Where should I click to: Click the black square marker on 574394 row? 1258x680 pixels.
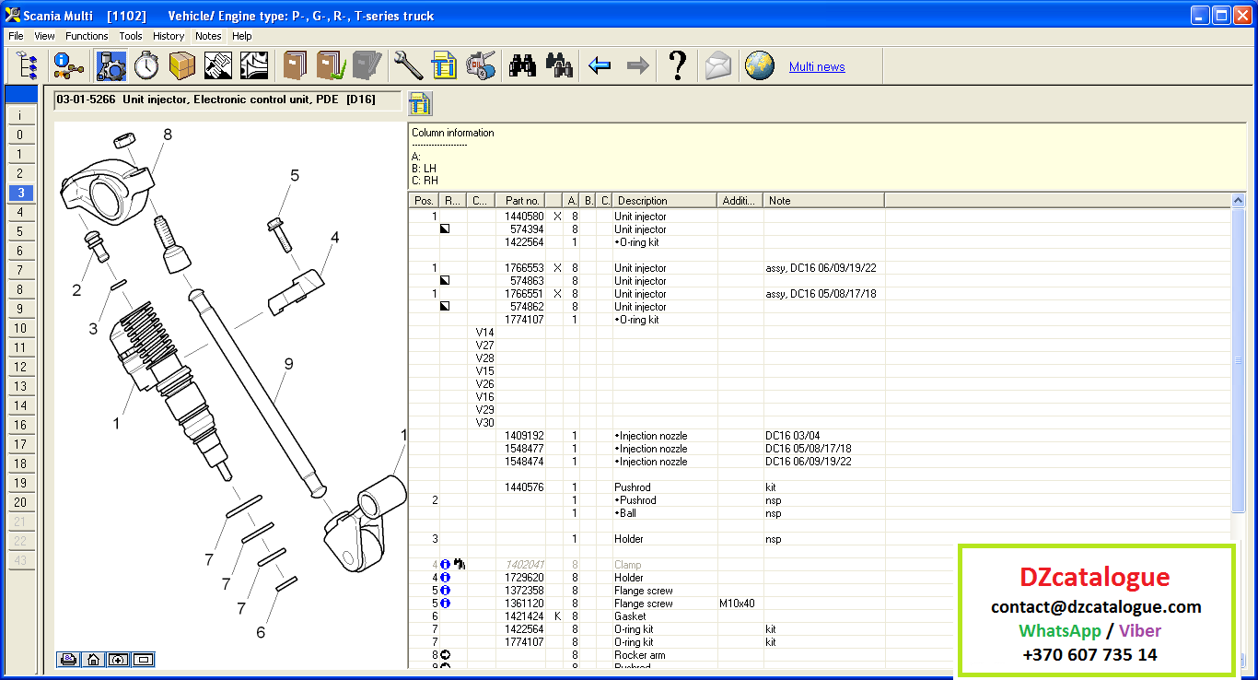click(x=446, y=229)
